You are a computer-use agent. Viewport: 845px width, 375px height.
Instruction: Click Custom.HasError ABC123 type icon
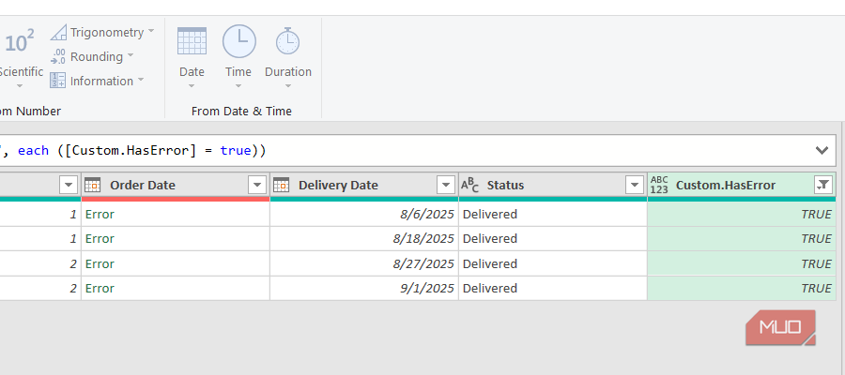tap(659, 185)
